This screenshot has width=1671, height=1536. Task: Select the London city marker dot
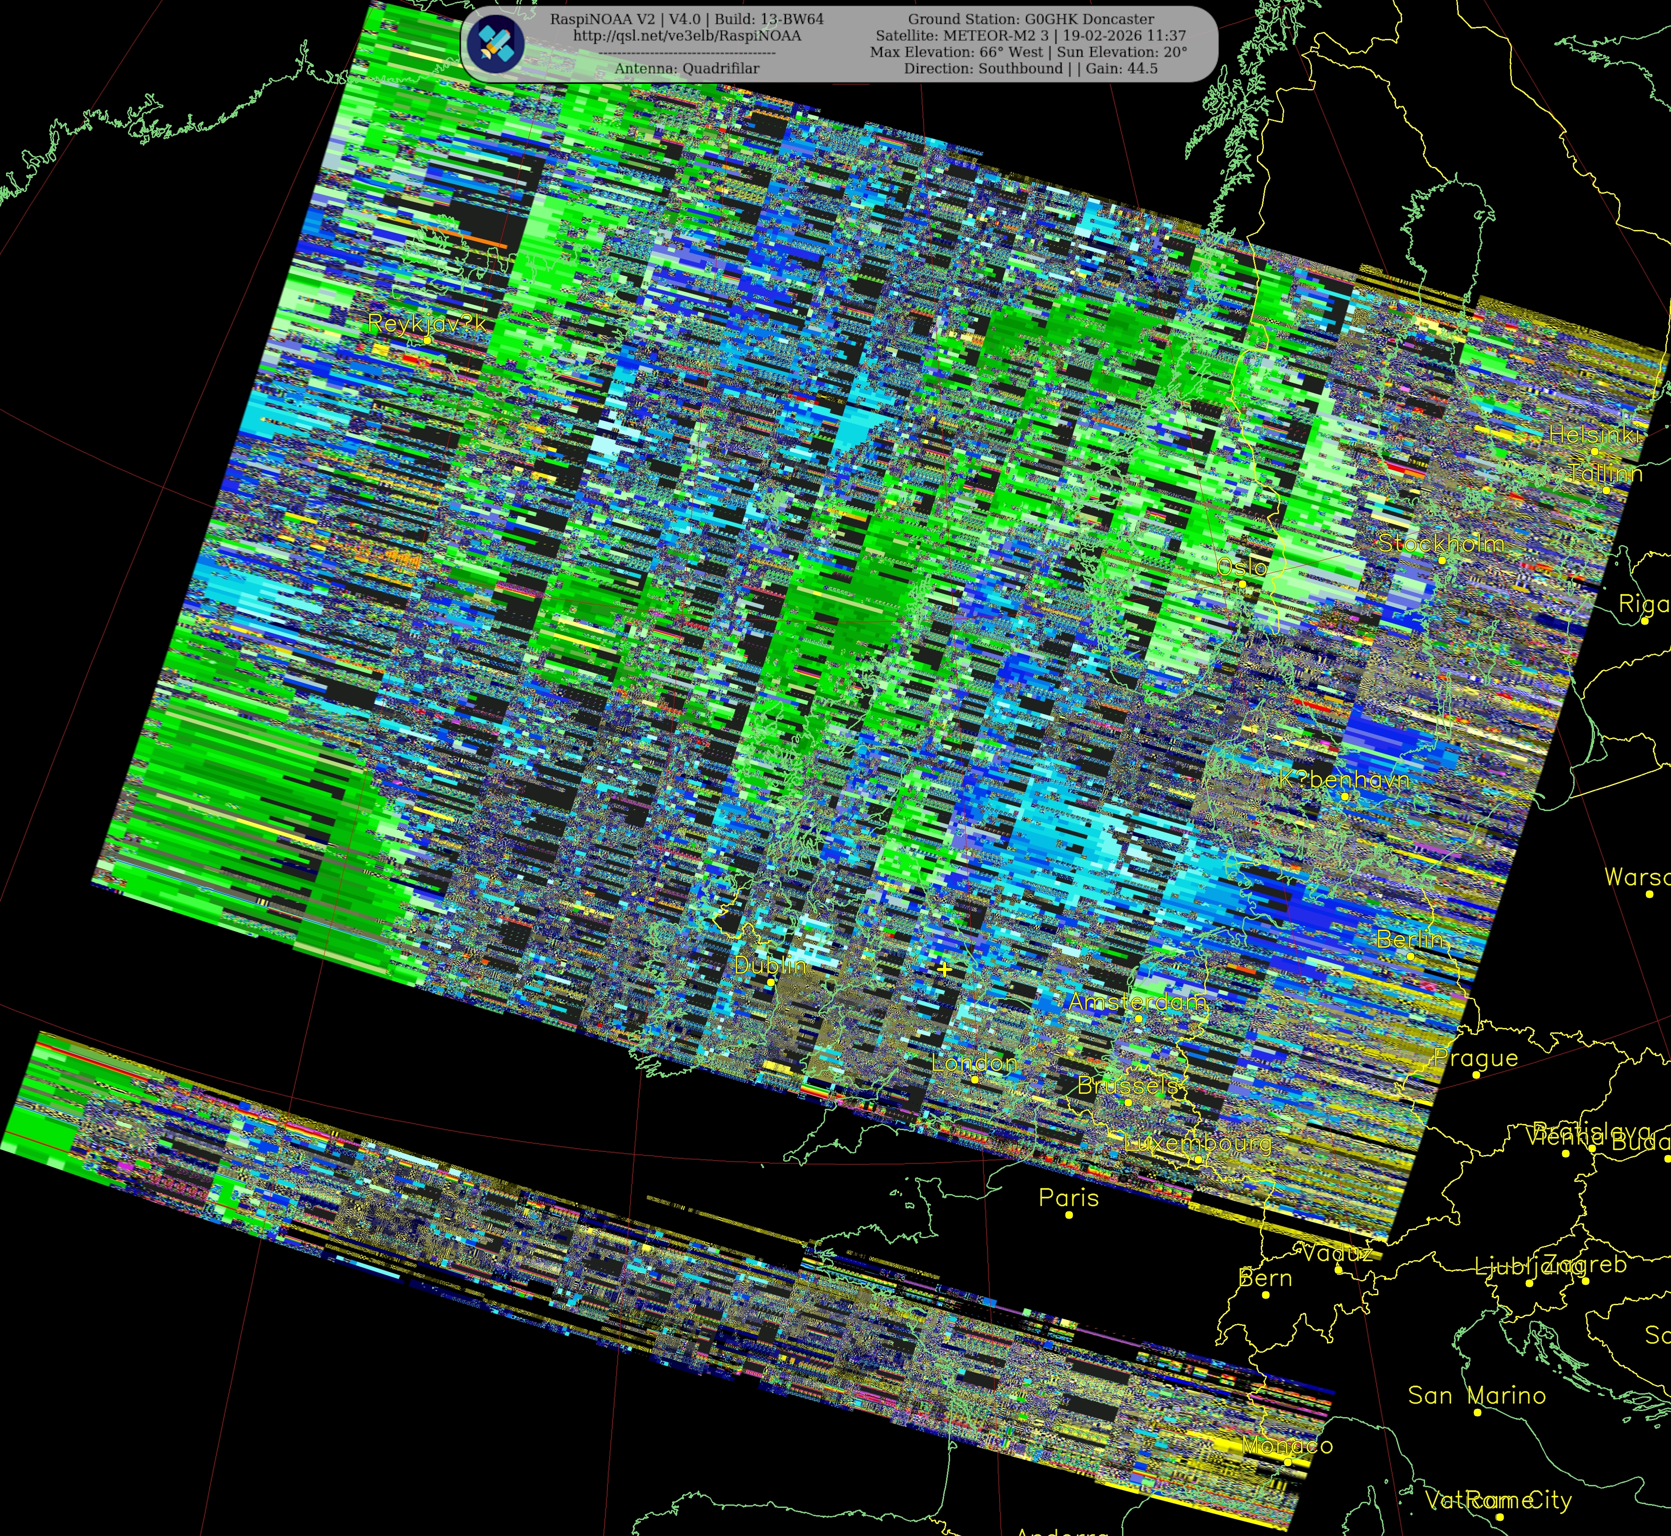pos(975,1079)
